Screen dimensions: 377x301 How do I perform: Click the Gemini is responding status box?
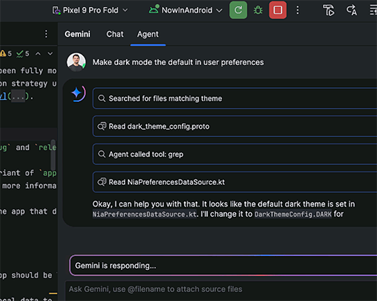(x=223, y=266)
